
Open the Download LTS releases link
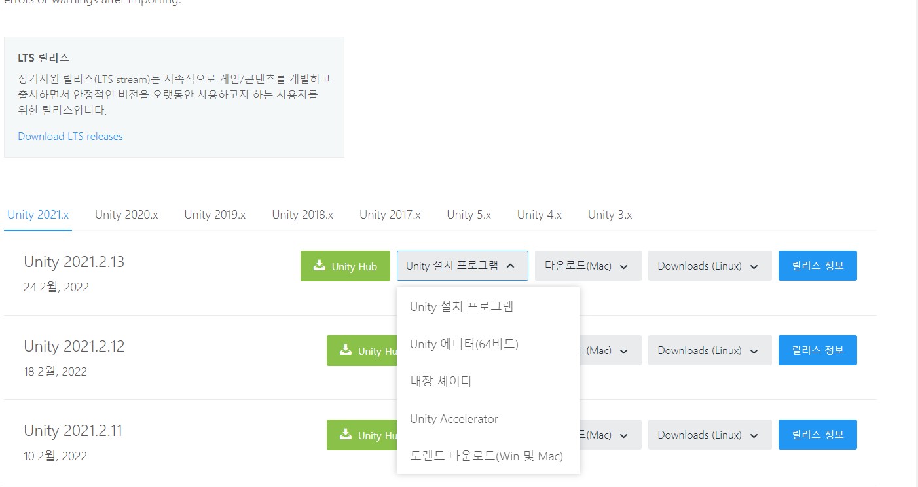(70, 136)
